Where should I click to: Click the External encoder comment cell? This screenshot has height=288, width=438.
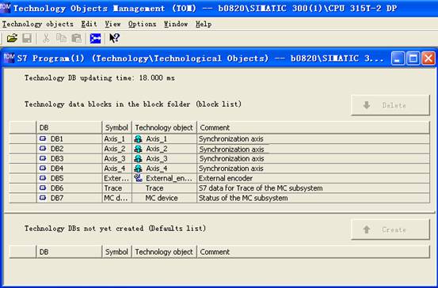point(313,178)
